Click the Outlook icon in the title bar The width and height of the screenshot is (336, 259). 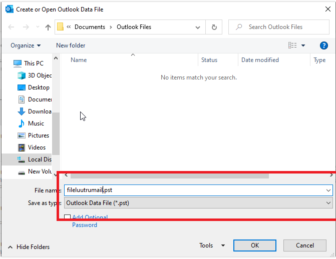10,9
